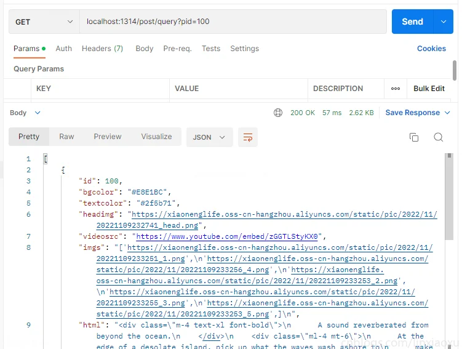The width and height of the screenshot is (462, 349).
Task: Switch to the Auth tab
Action: tap(63, 49)
